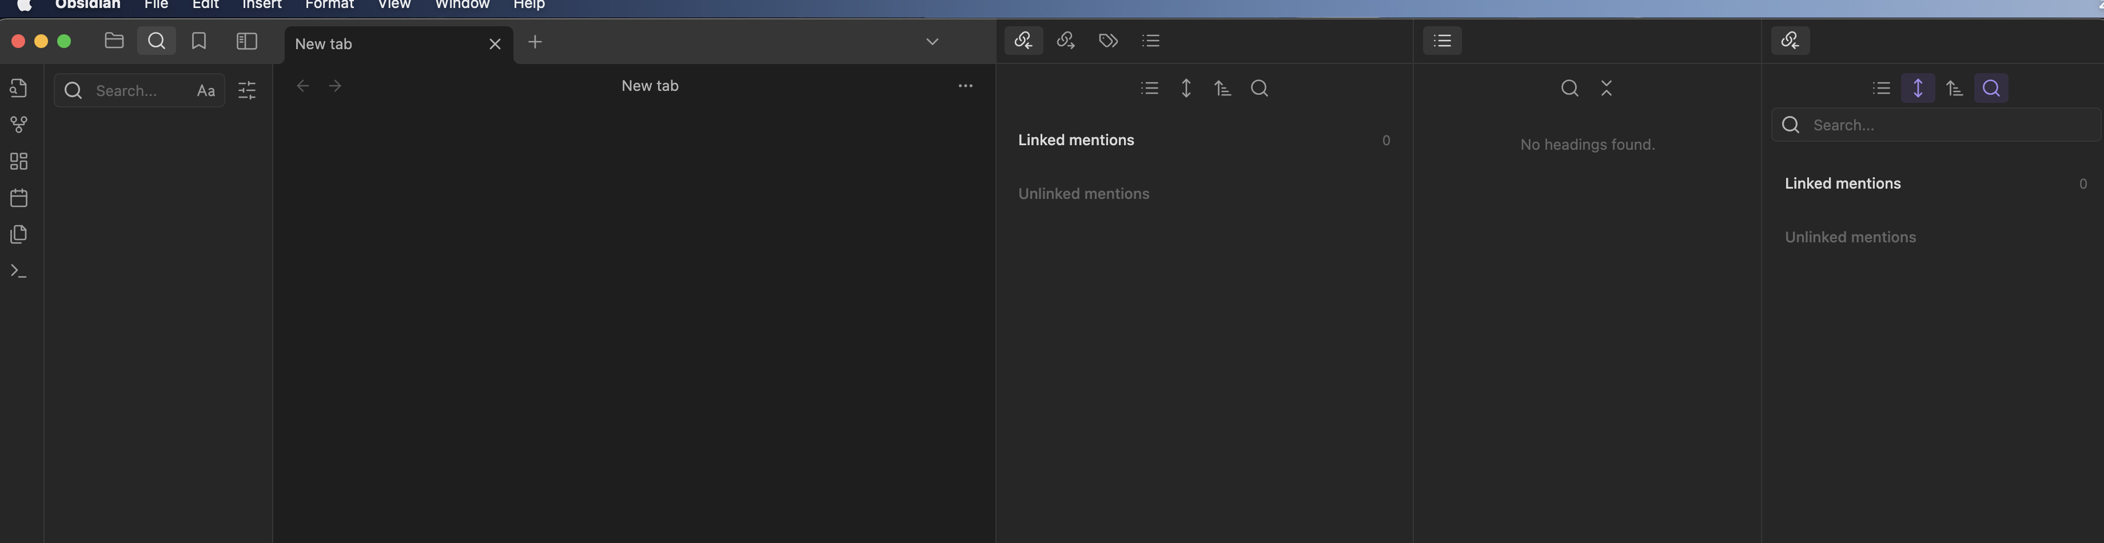Toggle match case Aa button
This screenshot has height=543, width=2104.
click(x=206, y=91)
